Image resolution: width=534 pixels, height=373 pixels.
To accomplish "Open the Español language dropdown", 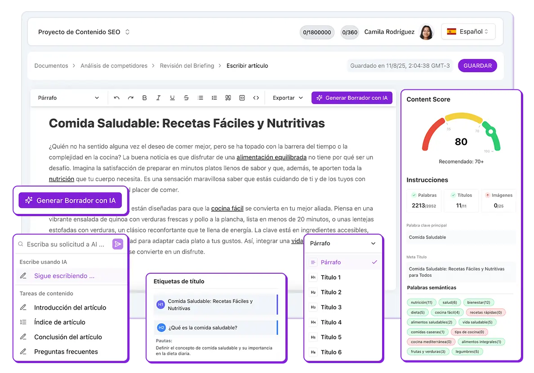I will (x=468, y=32).
